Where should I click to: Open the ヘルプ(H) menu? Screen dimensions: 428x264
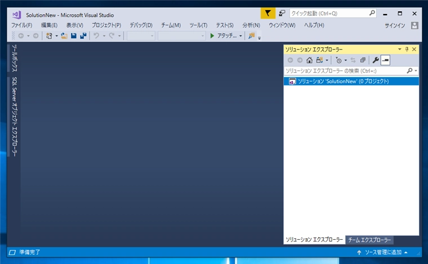click(314, 25)
